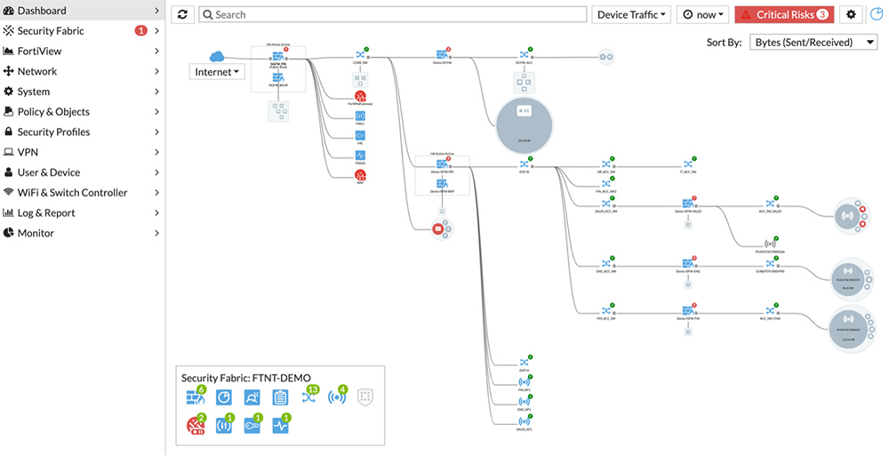Open the Device Traffic dropdown
Viewport: 889px width, 457px height.
click(632, 15)
